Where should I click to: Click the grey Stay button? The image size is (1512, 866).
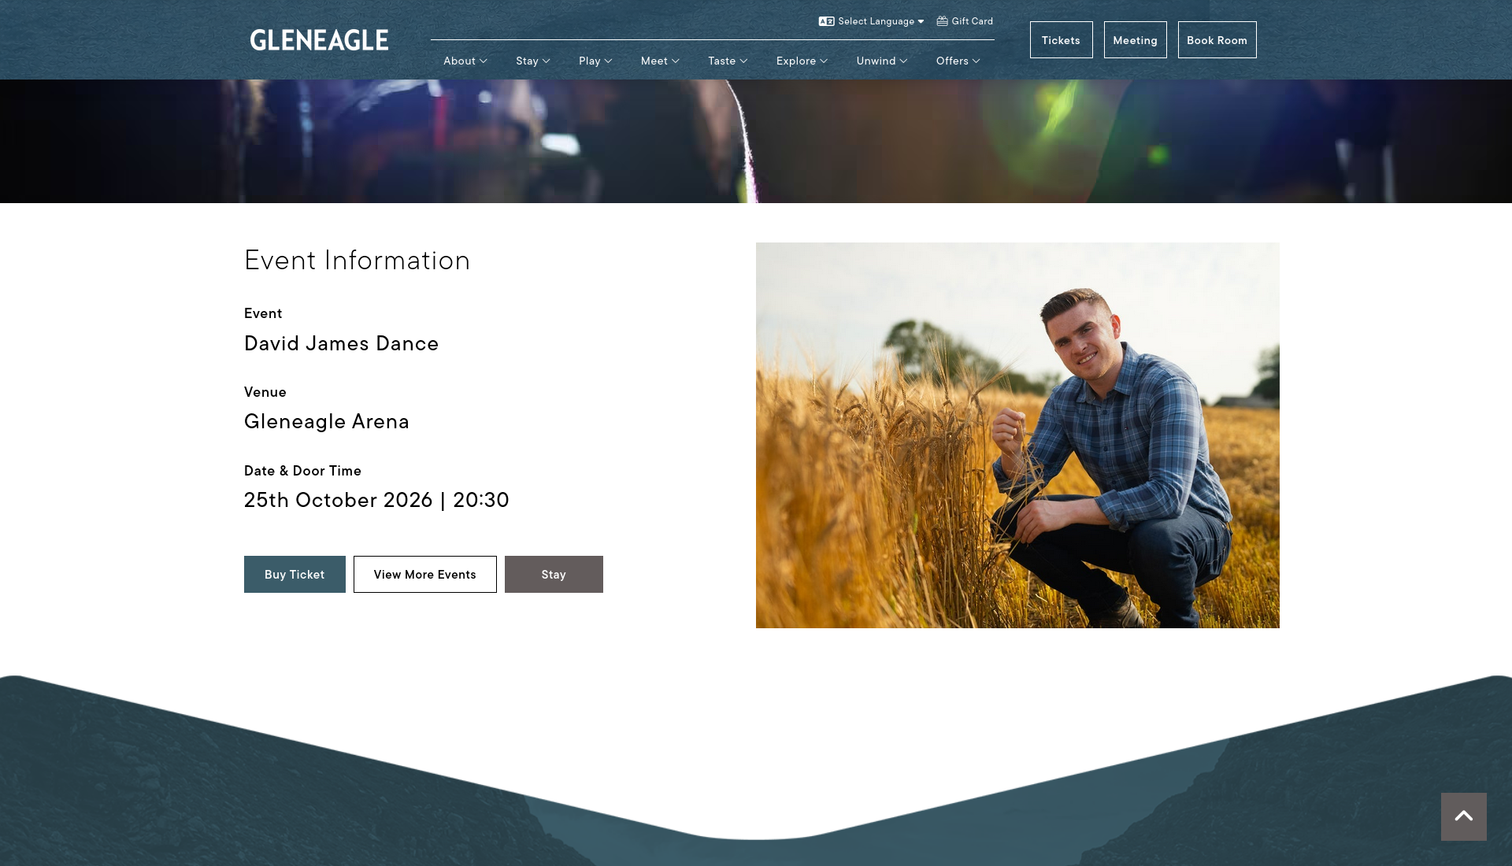tap(554, 575)
